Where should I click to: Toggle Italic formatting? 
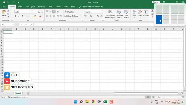19,16
